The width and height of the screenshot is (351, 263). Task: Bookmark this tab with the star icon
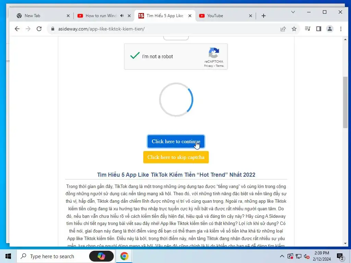294,29
